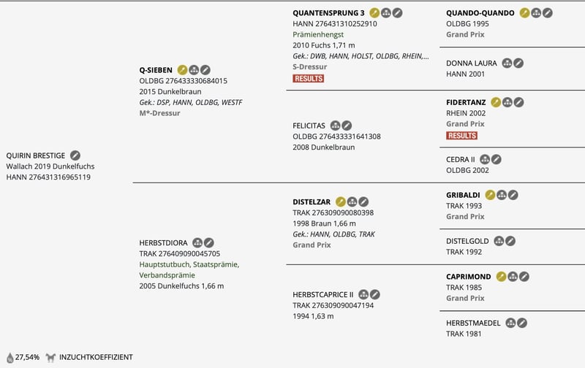Screen dimensions: 585x368
Task: Click the Herbstdiora horse name
Action: [163, 242]
